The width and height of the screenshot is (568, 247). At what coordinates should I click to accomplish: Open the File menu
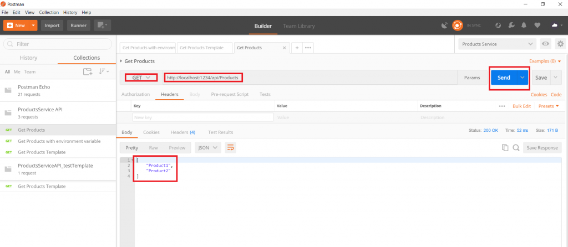click(5, 12)
